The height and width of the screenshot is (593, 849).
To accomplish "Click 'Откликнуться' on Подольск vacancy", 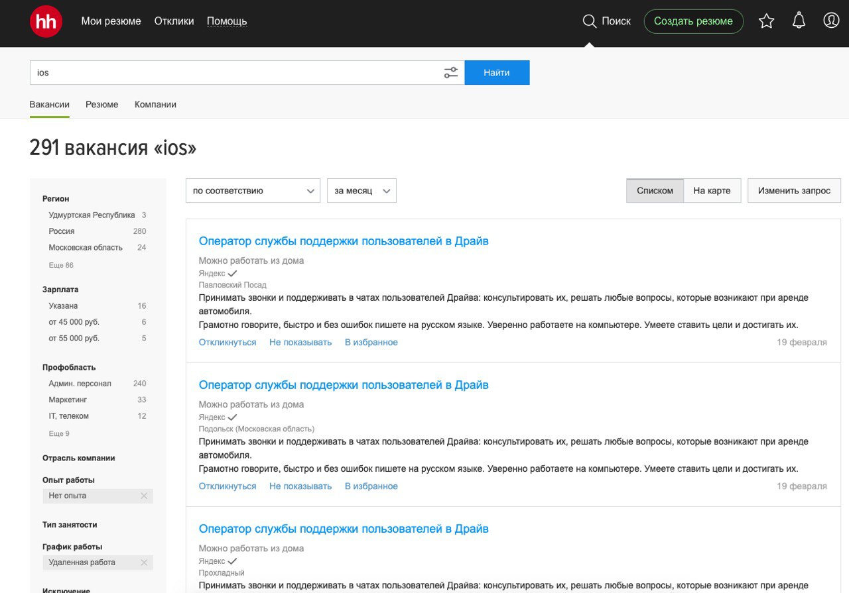I will click(x=228, y=486).
